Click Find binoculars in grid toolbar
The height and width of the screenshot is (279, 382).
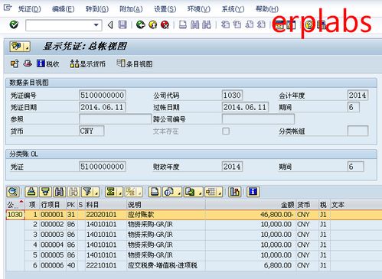tap(60, 192)
